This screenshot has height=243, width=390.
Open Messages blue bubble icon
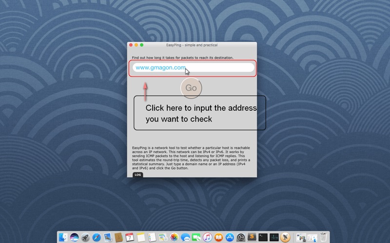click(x=185, y=237)
